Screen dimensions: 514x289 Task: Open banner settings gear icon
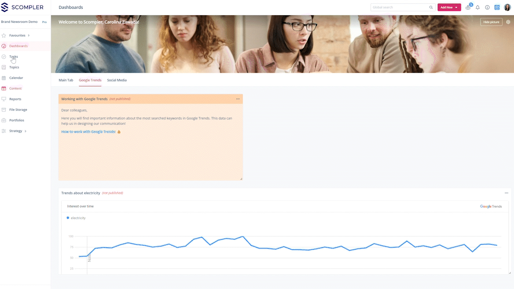tap(508, 22)
